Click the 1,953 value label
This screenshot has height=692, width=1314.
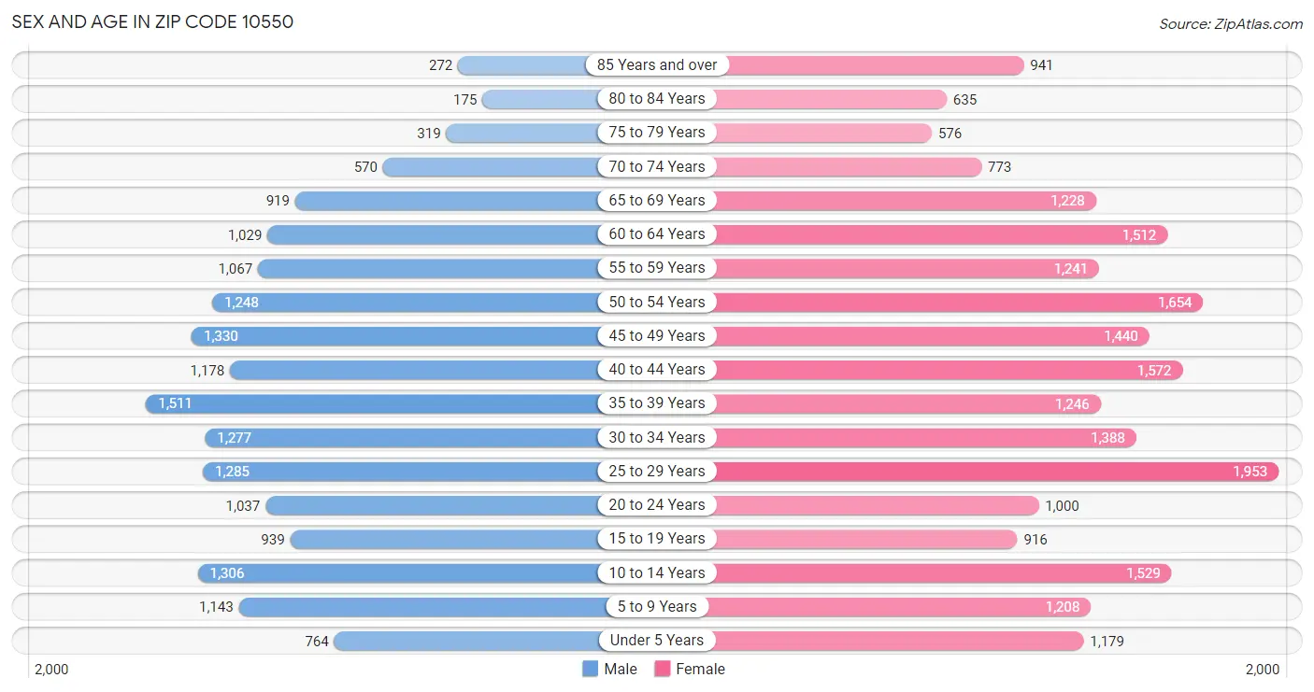1250,472
